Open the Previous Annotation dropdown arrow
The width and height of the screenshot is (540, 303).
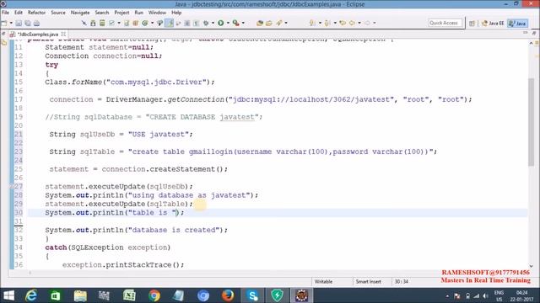pos(335,23)
